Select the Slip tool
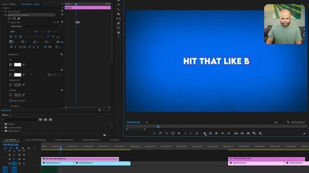Image resolution: width=309 pixels, height=173 pixels. [x=118, y=18]
